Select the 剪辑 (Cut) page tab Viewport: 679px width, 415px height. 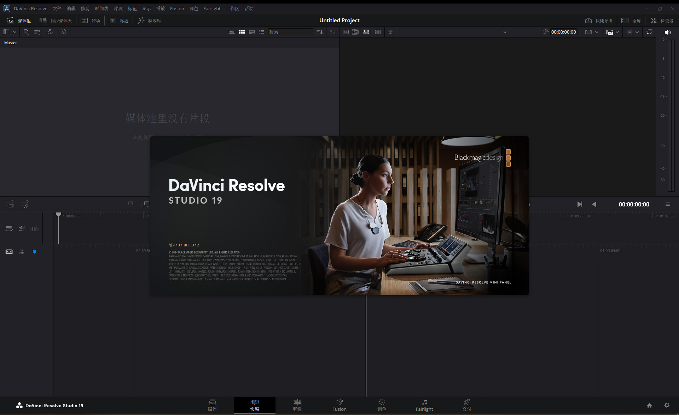(297, 405)
